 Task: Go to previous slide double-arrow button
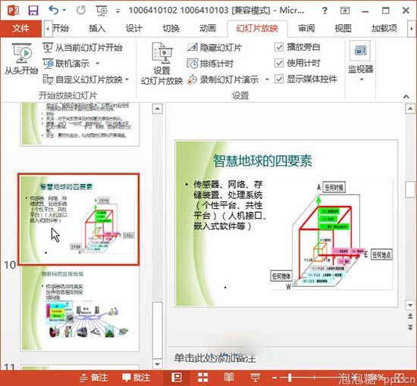pyautogui.click(x=410, y=316)
